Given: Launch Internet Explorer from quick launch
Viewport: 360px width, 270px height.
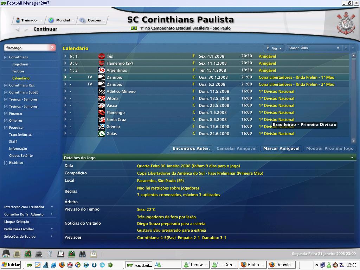Looking at the screenshot, I should click(54, 265).
